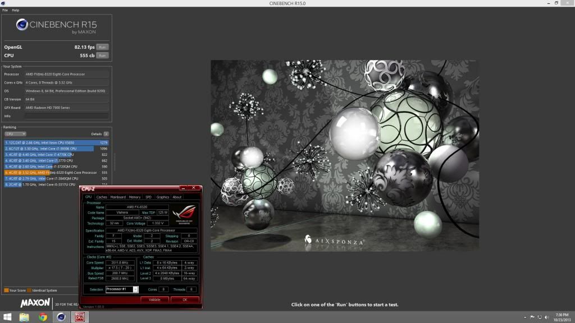Image resolution: width=575 pixels, height=323 pixels.
Task: Launch Google Chrome from the taskbar
Action: (x=43, y=317)
